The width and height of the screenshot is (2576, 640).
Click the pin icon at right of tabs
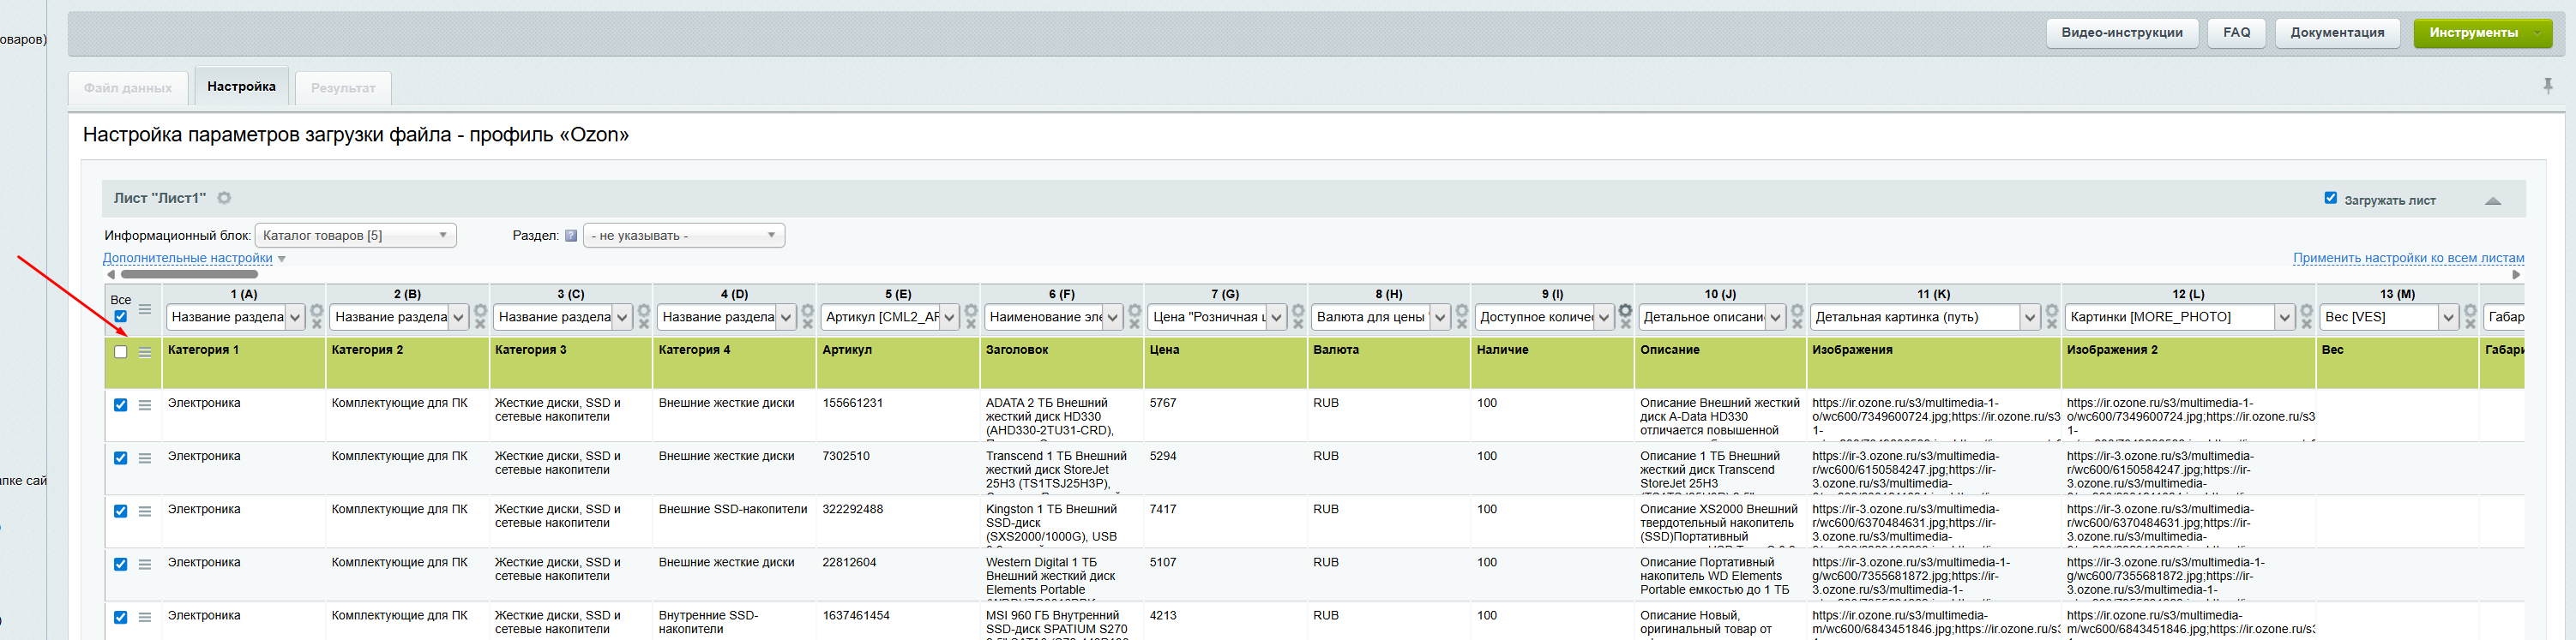(x=2548, y=87)
